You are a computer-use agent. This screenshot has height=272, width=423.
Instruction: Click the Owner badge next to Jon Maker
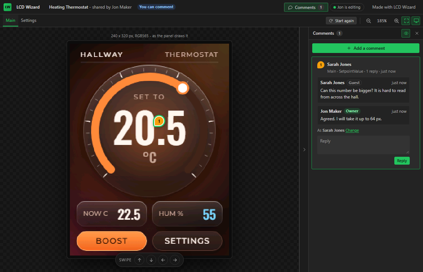coord(352,111)
